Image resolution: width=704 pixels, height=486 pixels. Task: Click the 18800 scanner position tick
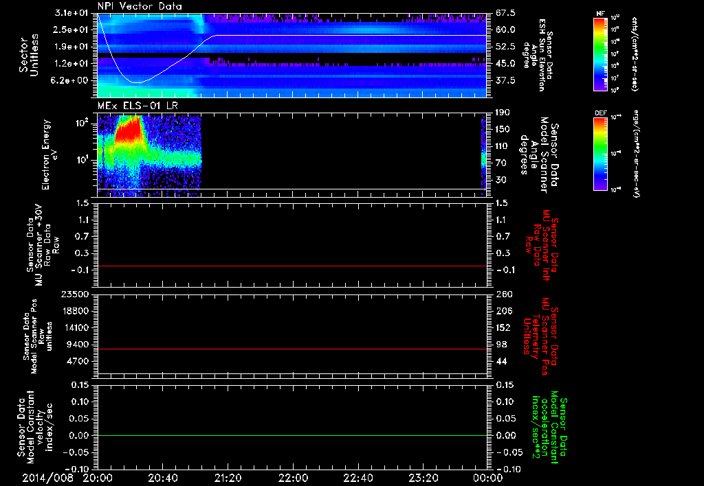(76, 311)
